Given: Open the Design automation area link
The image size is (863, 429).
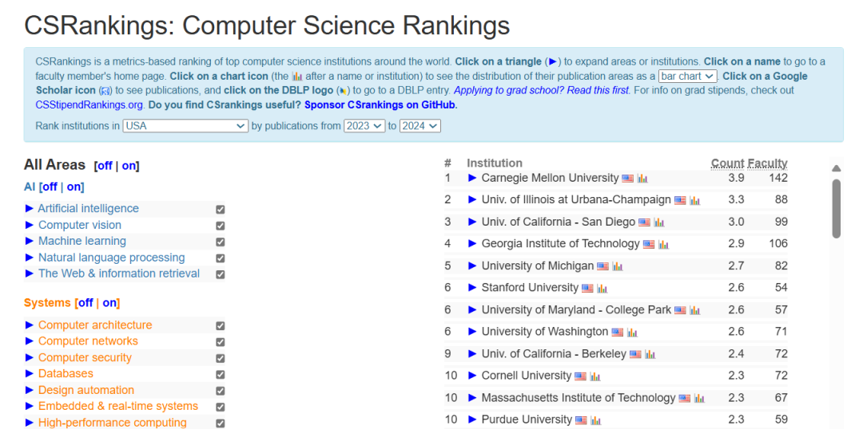Looking at the screenshot, I should click(86, 390).
